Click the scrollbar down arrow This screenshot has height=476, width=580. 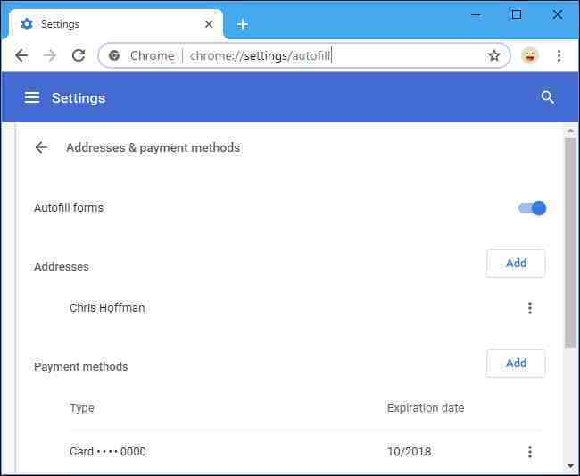[570, 466]
